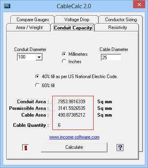
Task: Expand the Conduit Diameter dropdown arrow
Action: [39, 57]
